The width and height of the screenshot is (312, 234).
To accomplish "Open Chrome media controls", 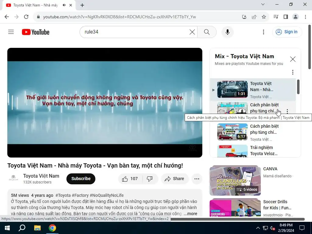I will pyautogui.click(x=276, y=17).
